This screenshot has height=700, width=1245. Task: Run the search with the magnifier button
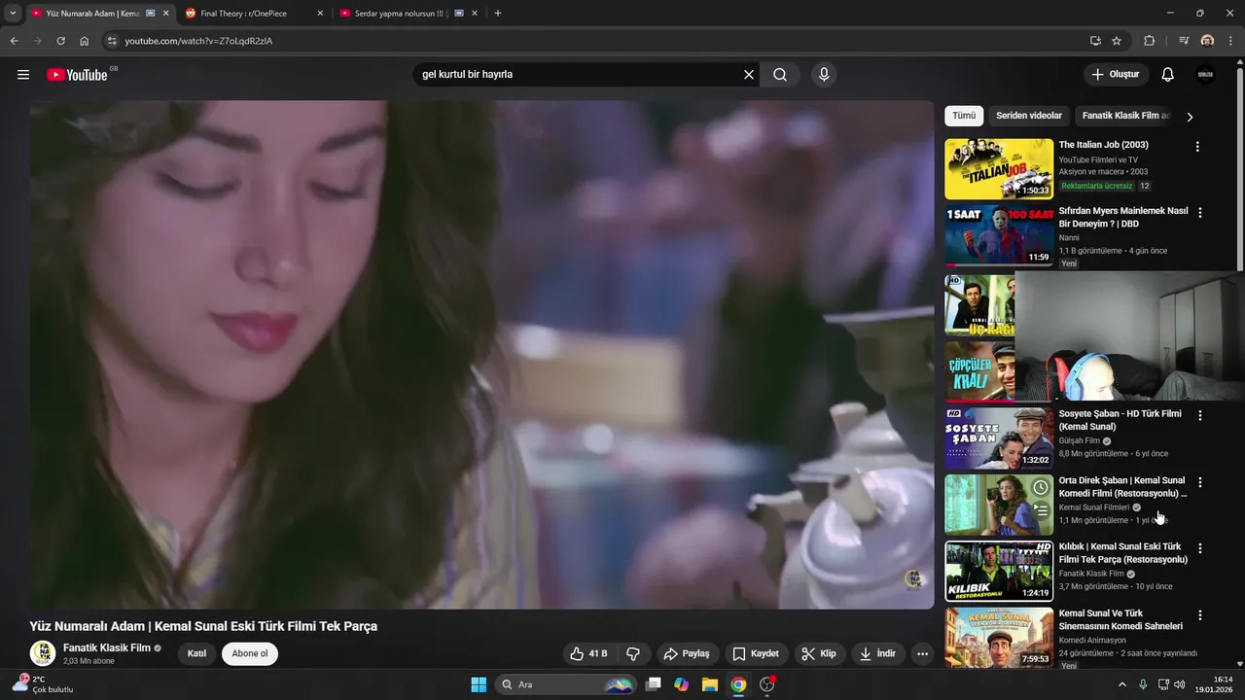(x=780, y=75)
